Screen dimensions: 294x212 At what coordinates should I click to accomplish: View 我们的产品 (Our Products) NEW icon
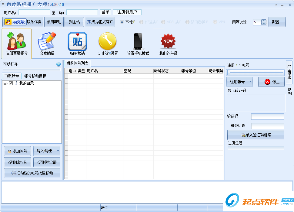click(x=168, y=42)
